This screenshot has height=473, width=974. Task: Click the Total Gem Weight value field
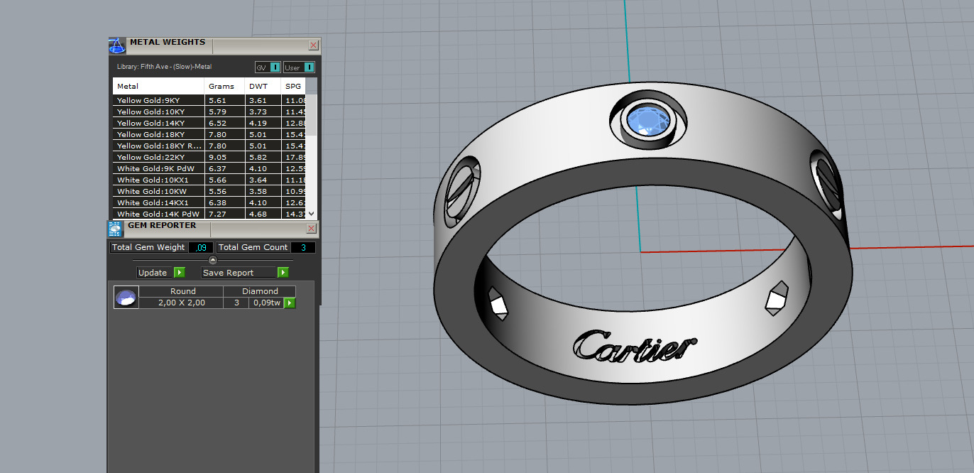[201, 247]
